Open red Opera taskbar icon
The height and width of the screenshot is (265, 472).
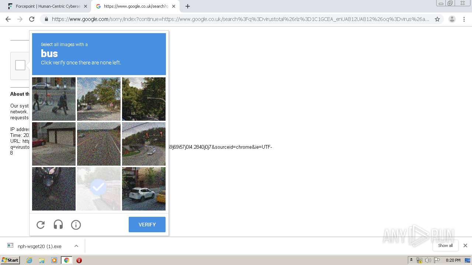pos(79,260)
